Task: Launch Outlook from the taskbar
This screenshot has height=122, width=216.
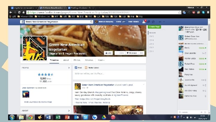Action: coord(76,117)
